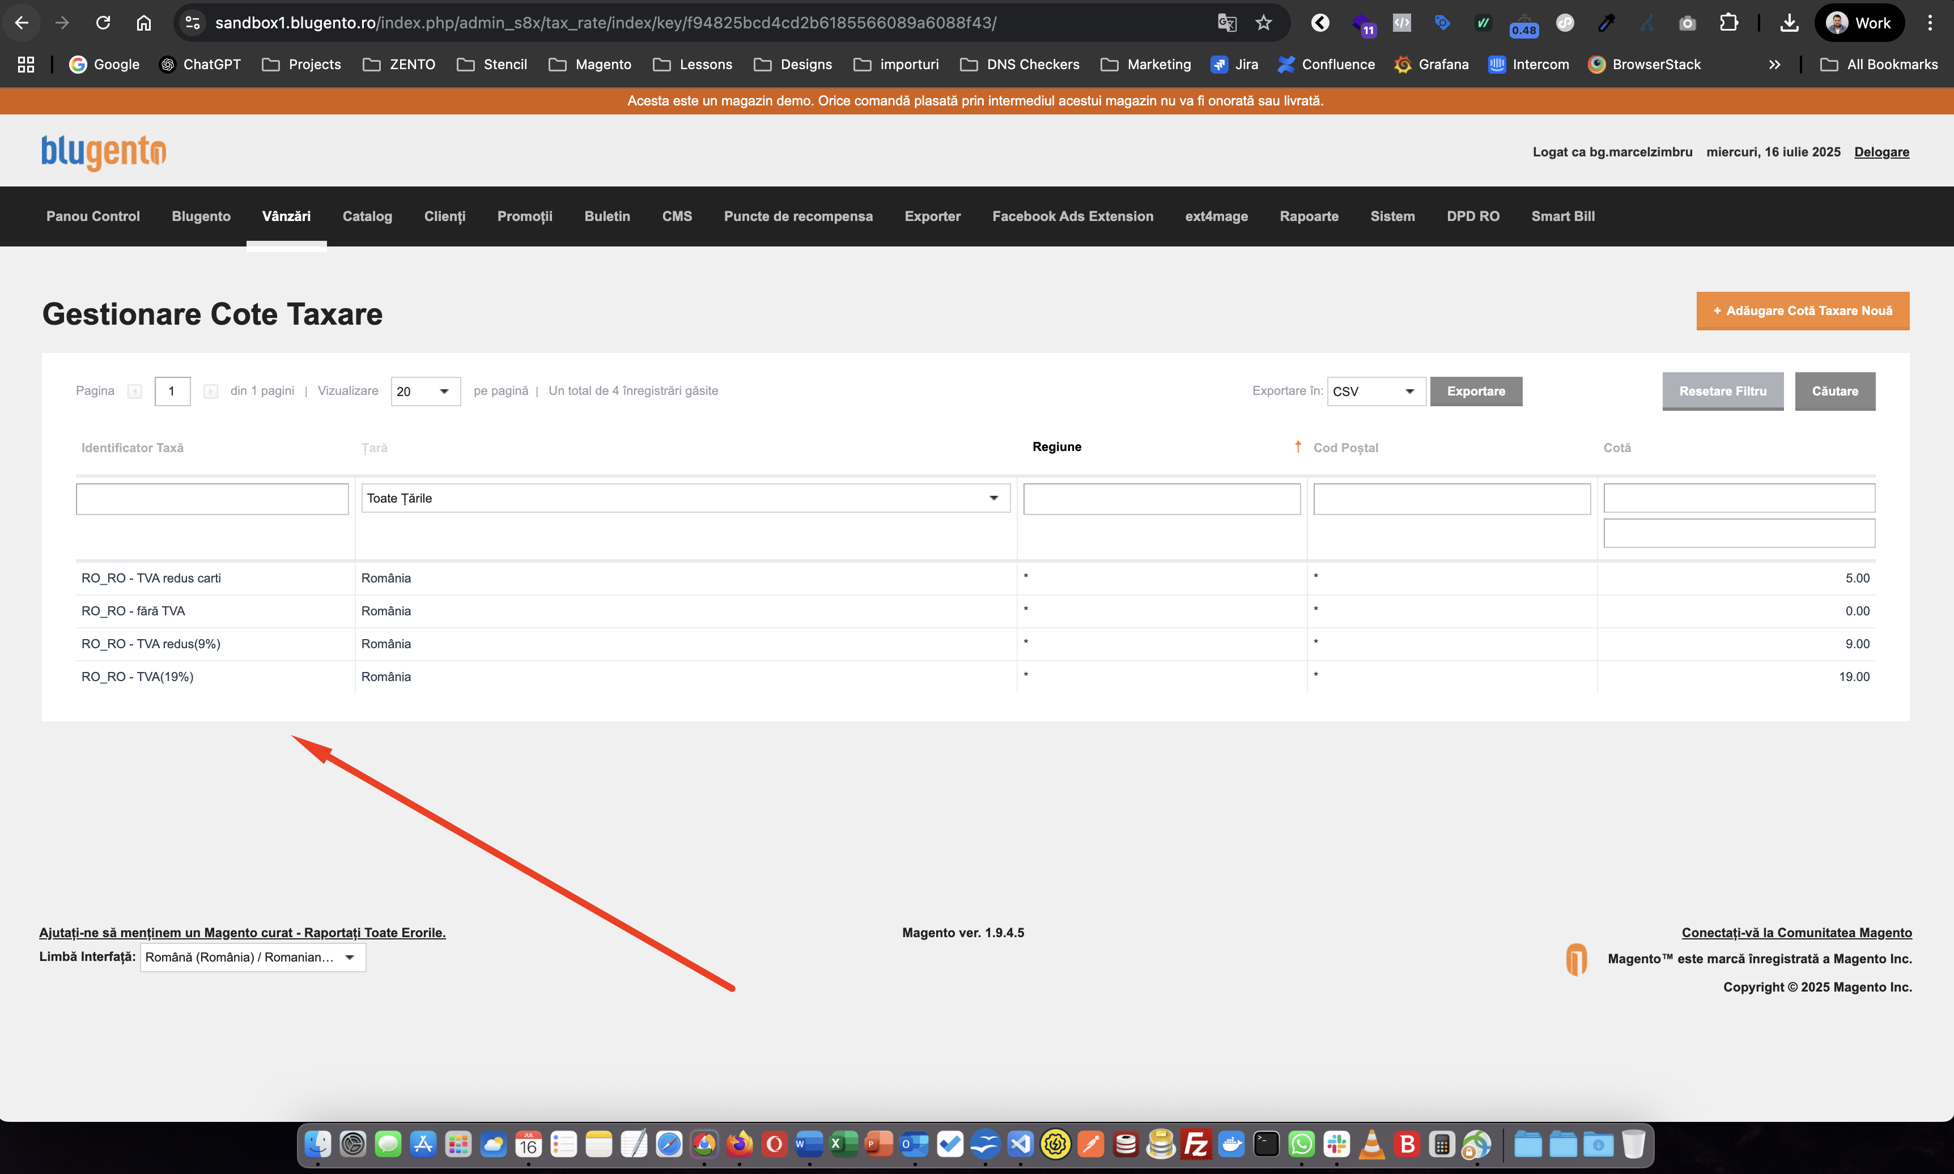Focus the Identificator Taxă filter field
1954x1174 pixels.
coord(212,499)
